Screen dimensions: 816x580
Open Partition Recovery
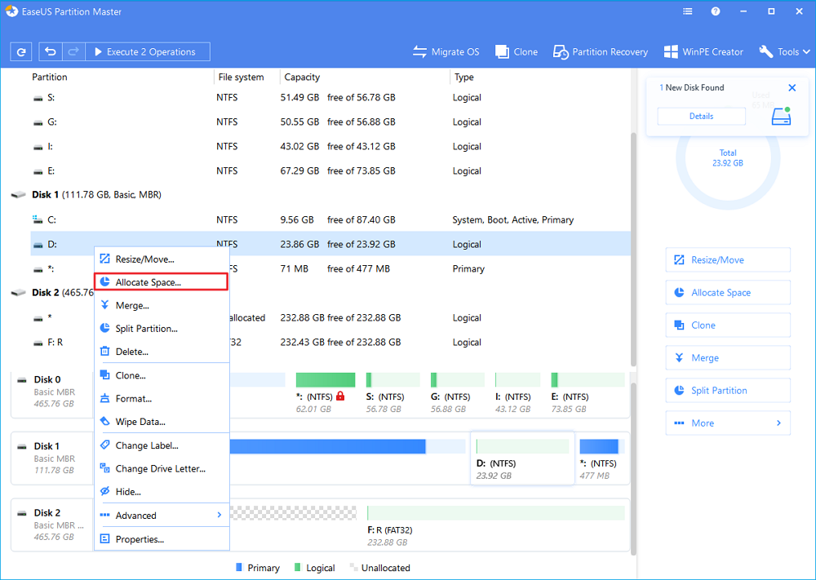pyautogui.click(x=600, y=52)
